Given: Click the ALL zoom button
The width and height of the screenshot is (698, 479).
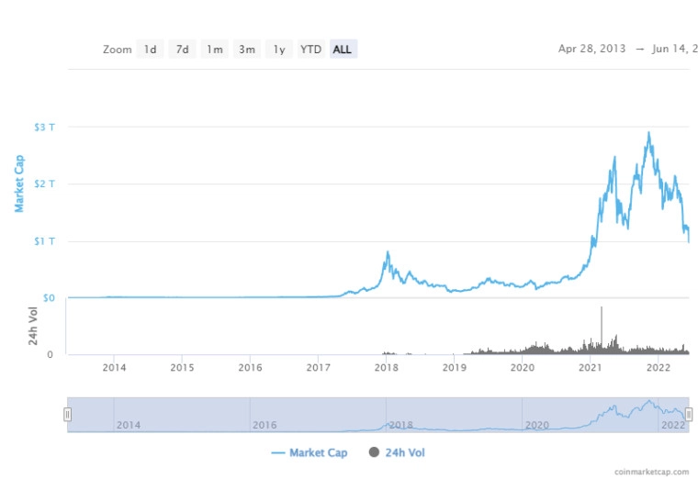Looking at the screenshot, I should pos(343,50).
